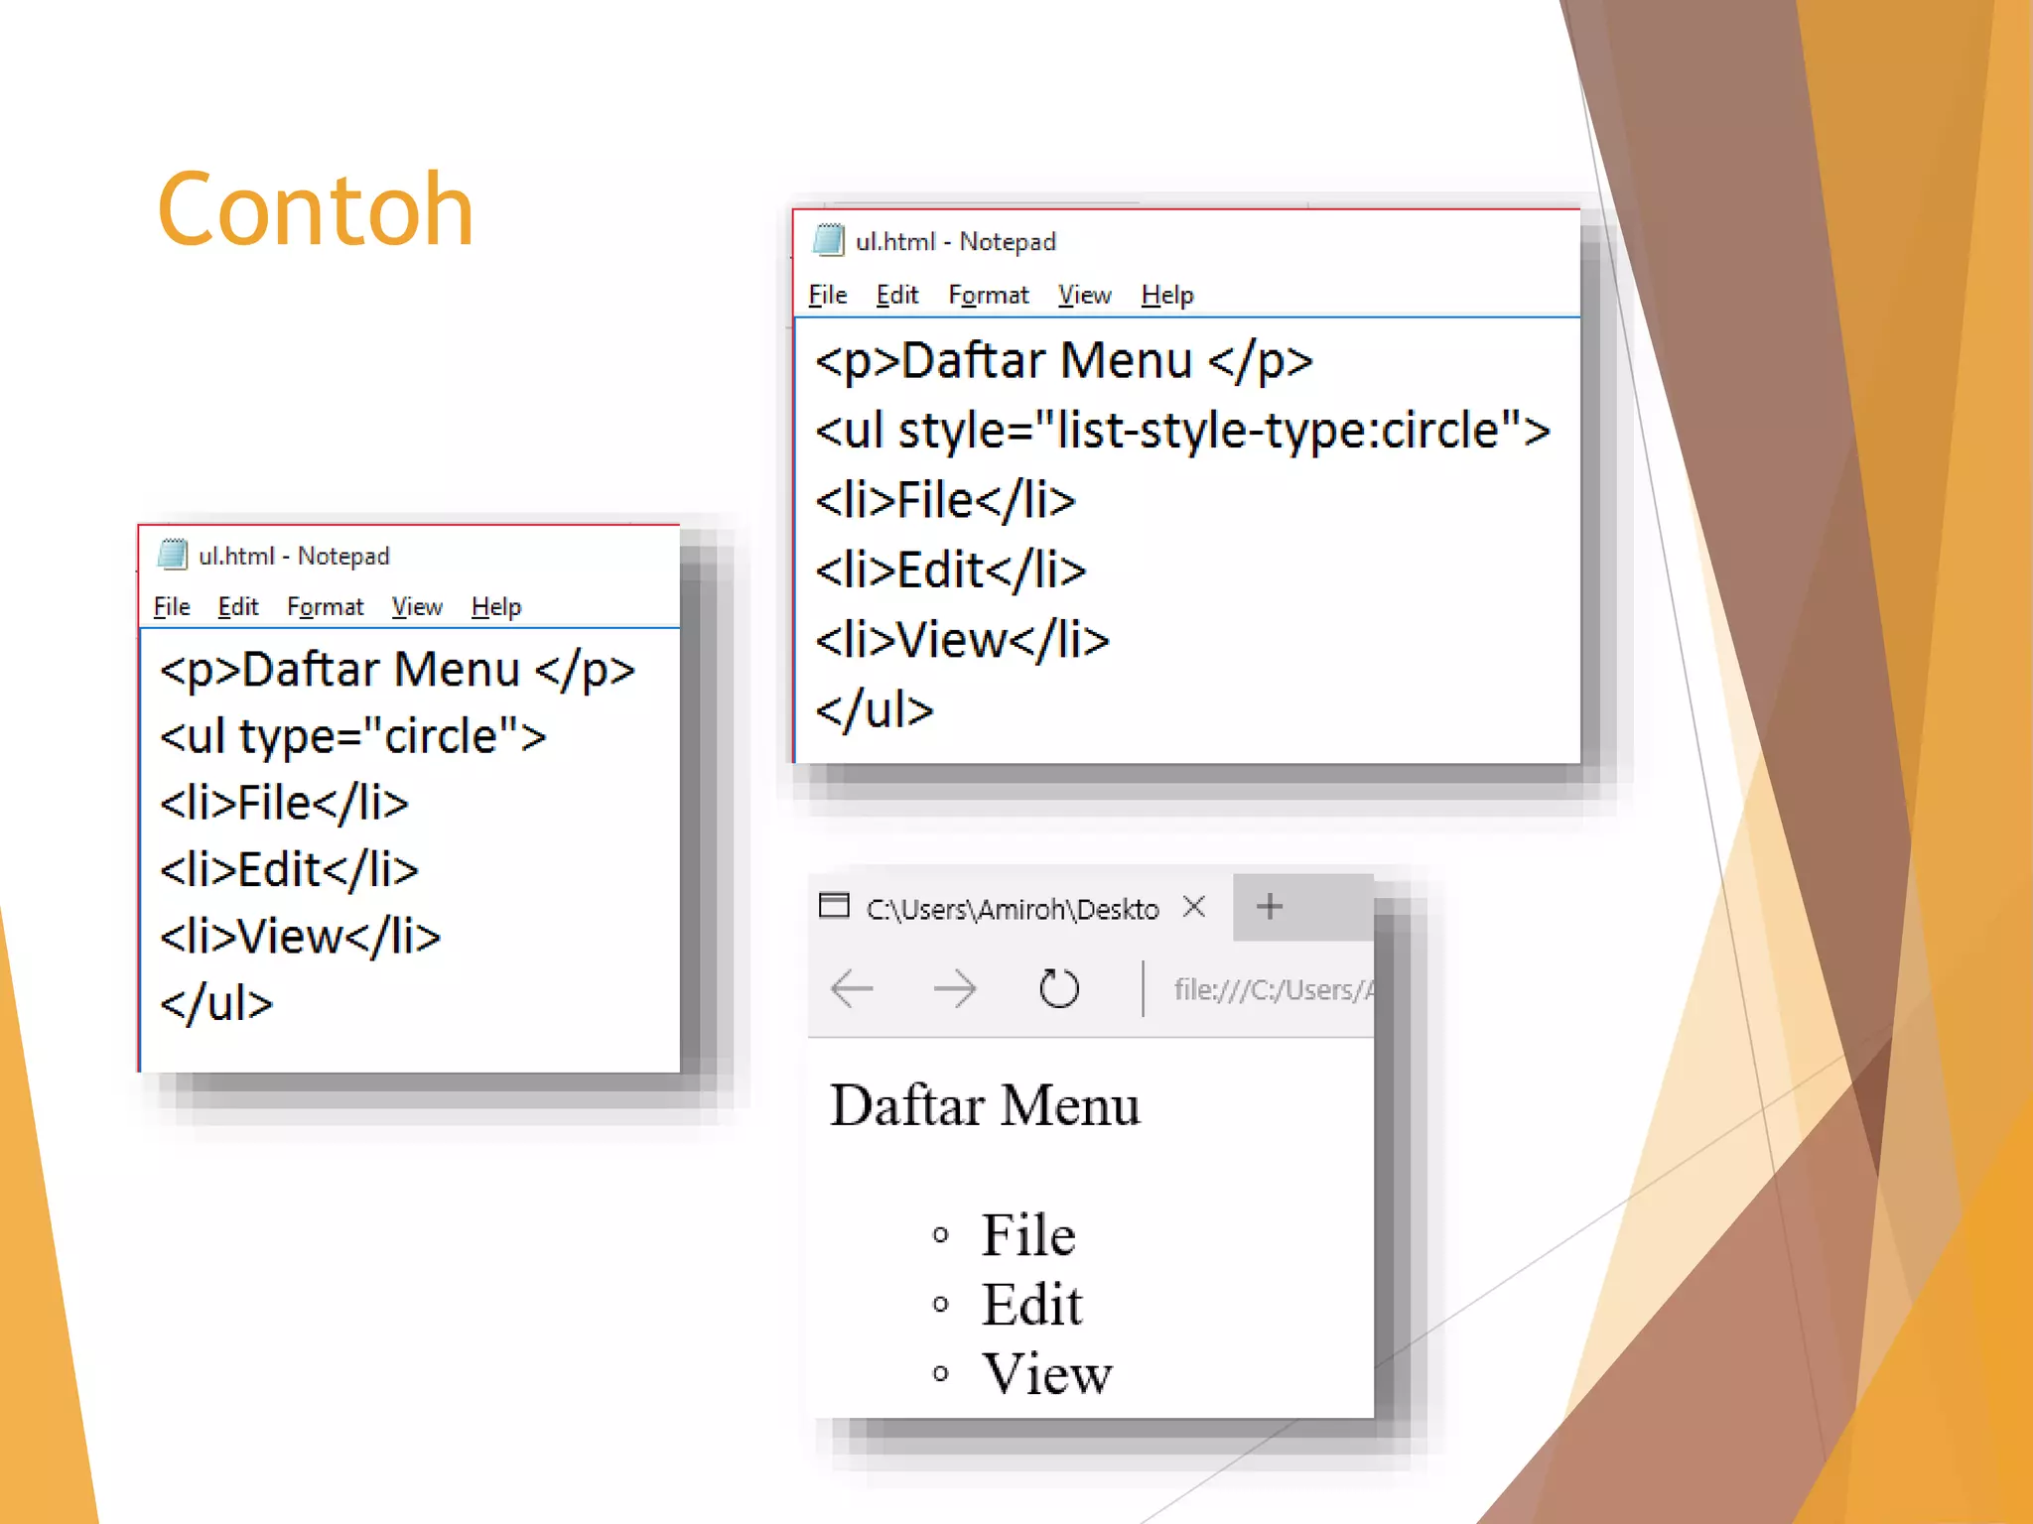Open Help menu in the top-right Notepad
This screenshot has height=1524, width=2033.
tap(1166, 295)
